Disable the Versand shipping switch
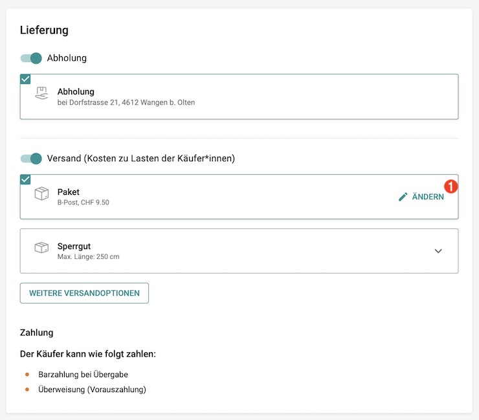 pyautogui.click(x=31, y=159)
